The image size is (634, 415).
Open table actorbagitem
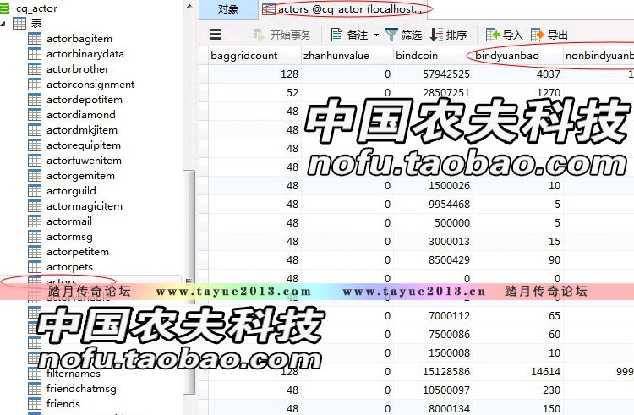79,39
